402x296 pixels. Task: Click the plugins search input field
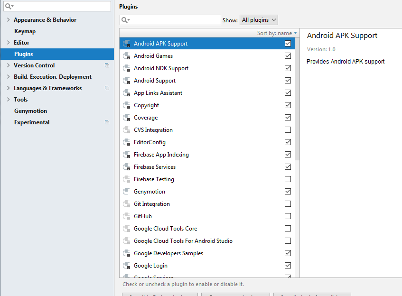[176, 20]
